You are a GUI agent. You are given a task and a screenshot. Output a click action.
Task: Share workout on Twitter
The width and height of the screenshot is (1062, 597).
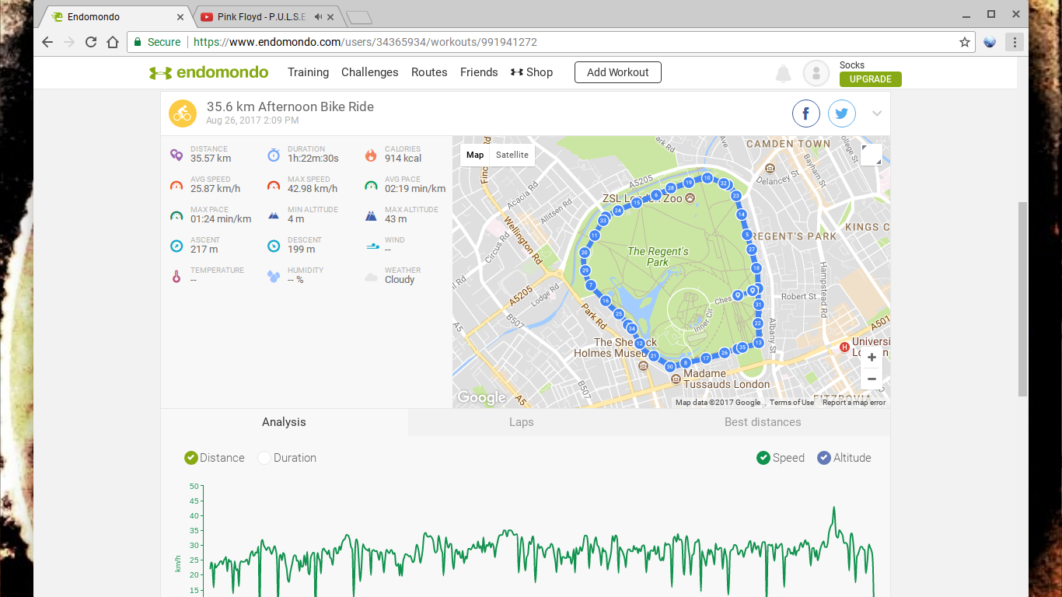pyautogui.click(x=842, y=114)
